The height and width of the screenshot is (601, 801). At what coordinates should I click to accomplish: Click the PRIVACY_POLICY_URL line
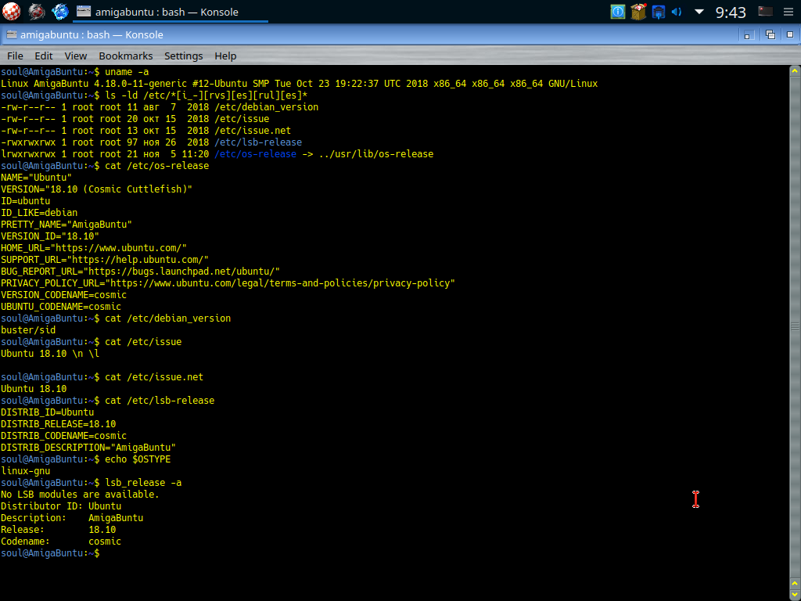pyautogui.click(x=228, y=283)
